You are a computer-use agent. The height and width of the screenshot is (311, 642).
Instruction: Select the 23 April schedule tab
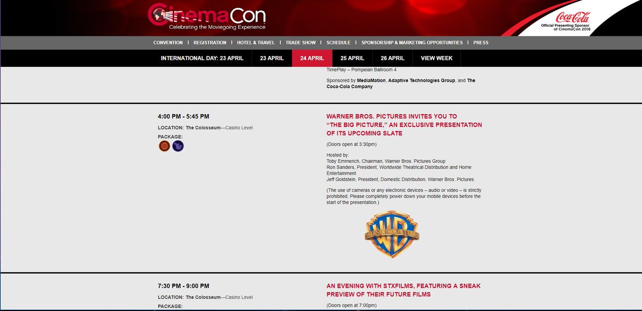coord(272,58)
